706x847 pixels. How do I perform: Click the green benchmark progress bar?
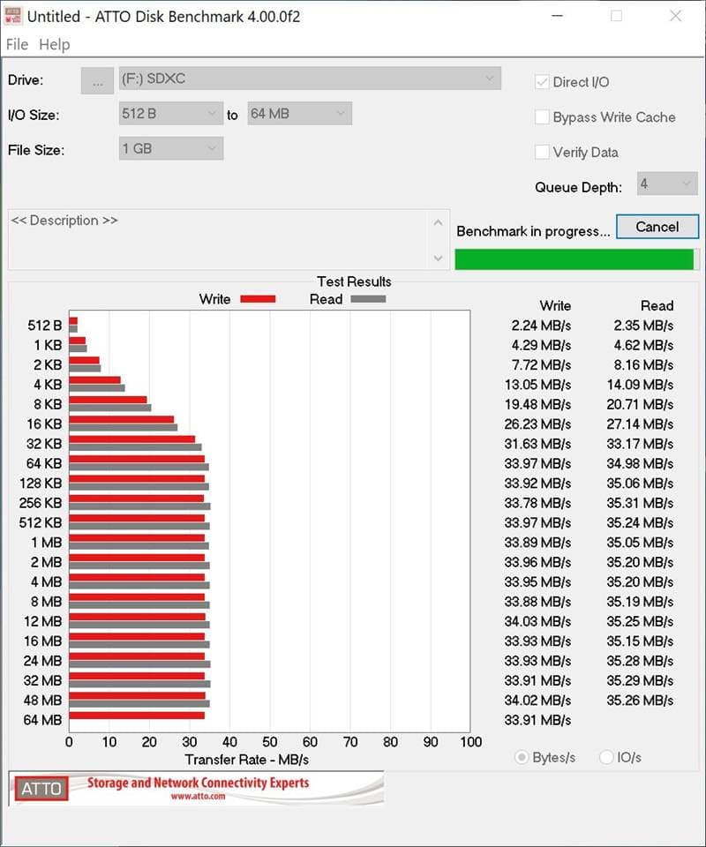pos(576,259)
